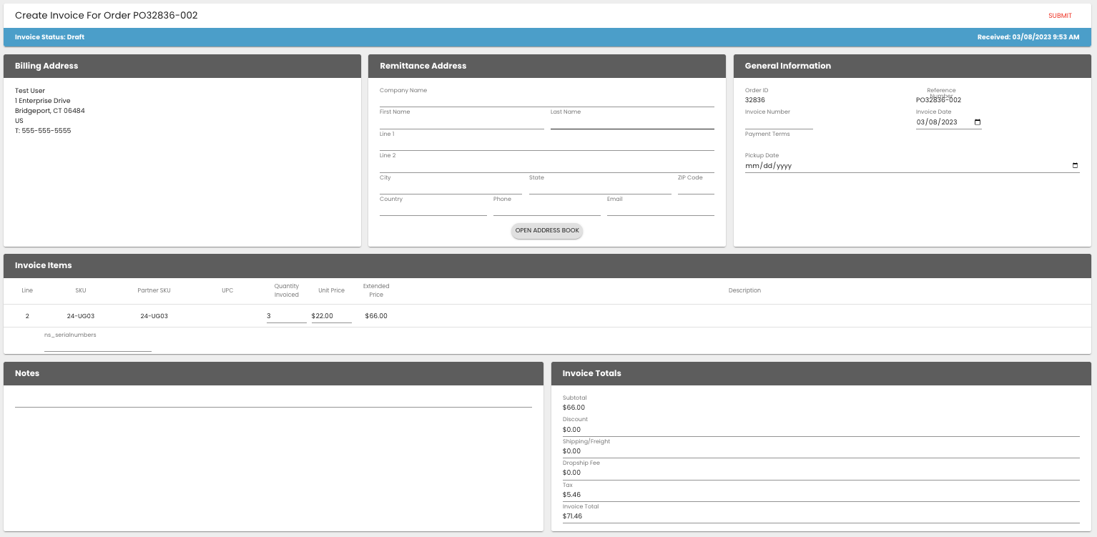
Task: Open the address book for remittance
Action: pyautogui.click(x=546, y=230)
